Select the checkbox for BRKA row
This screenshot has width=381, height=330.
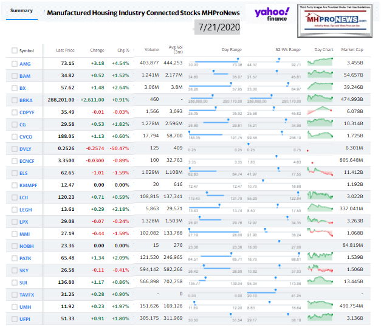[x=15, y=101]
